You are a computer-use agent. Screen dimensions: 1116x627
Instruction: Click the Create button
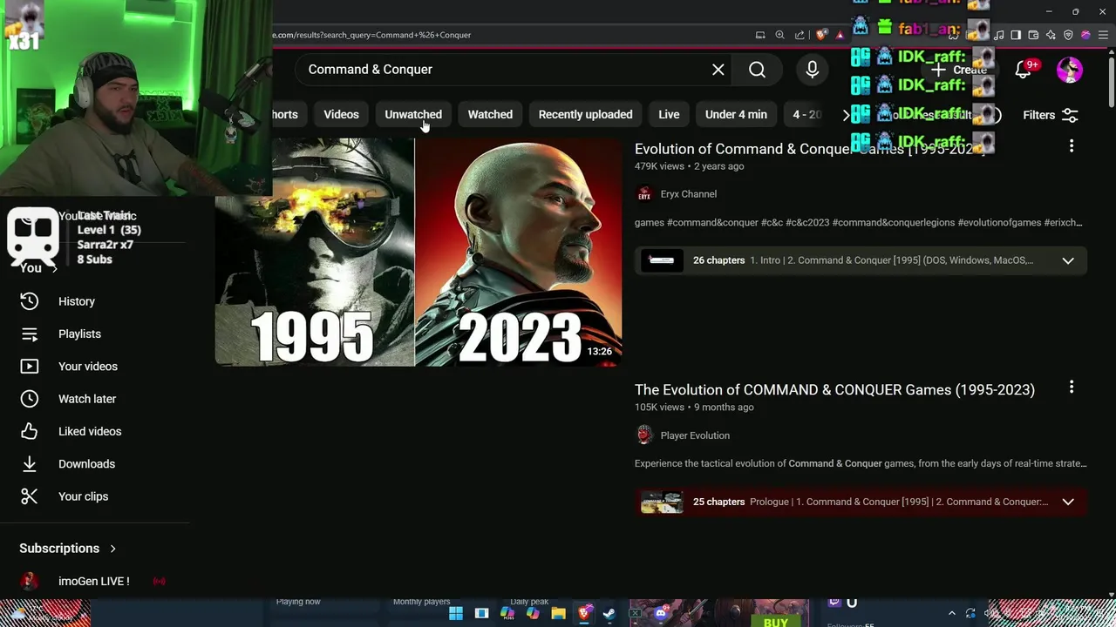click(959, 70)
